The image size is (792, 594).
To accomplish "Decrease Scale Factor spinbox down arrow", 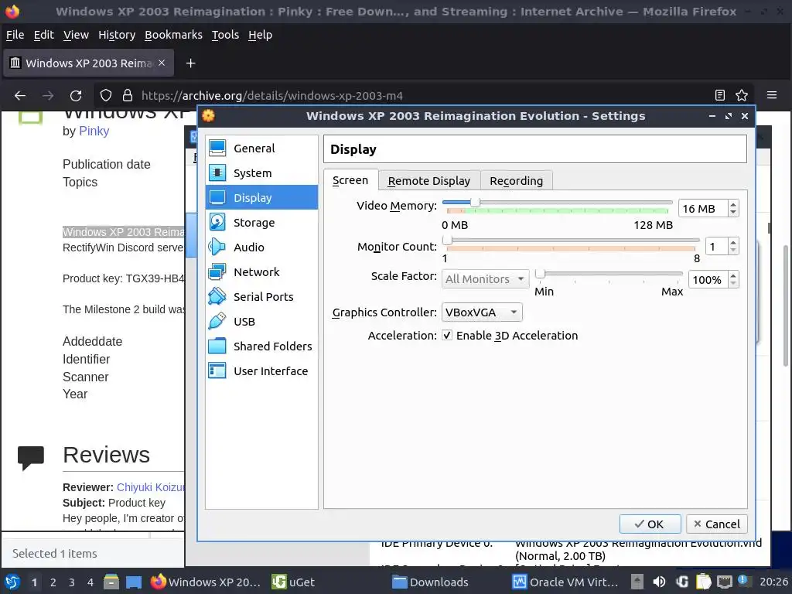I will (733, 284).
